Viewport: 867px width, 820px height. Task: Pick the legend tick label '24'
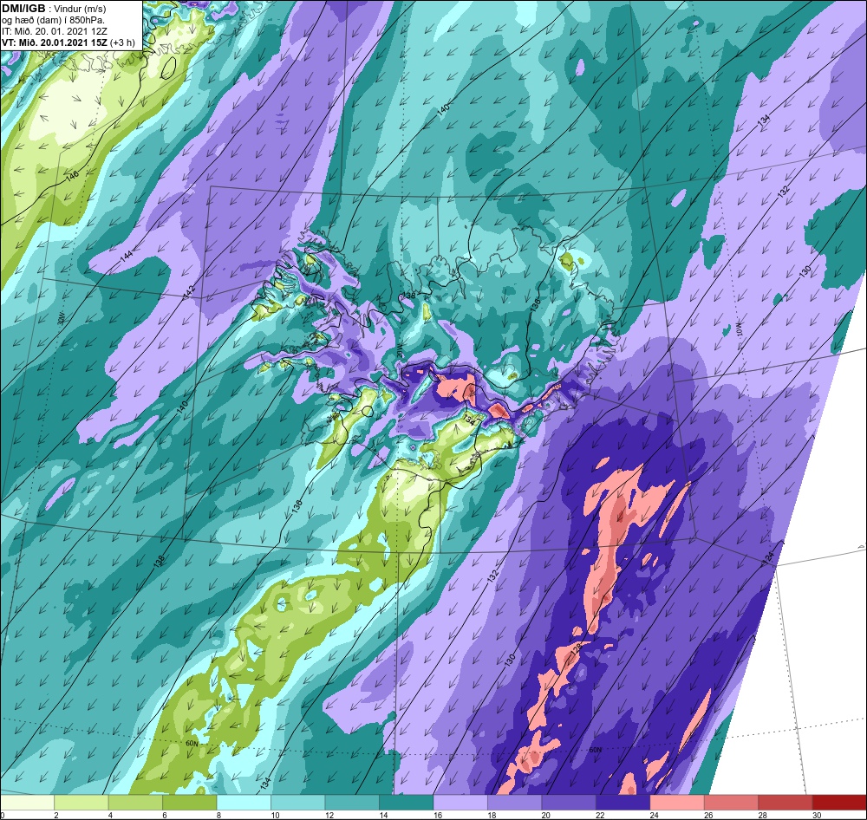tap(654, 815)
